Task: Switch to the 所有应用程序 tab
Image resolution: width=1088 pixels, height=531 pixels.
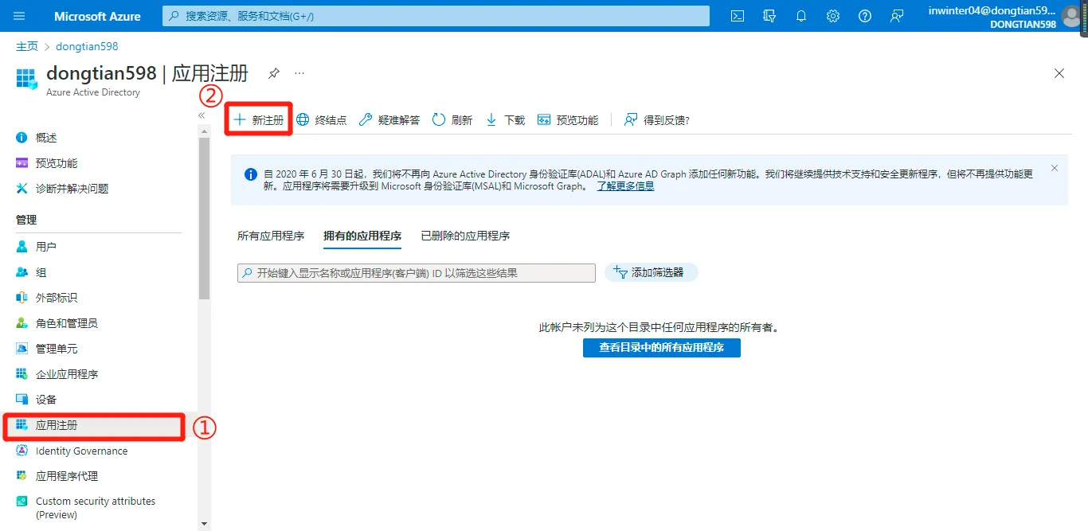Action: pyautogui.click(x=271, y=235)
